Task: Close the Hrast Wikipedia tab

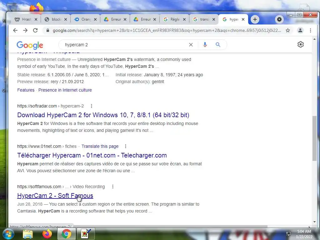Action: [x=36, y=19]
